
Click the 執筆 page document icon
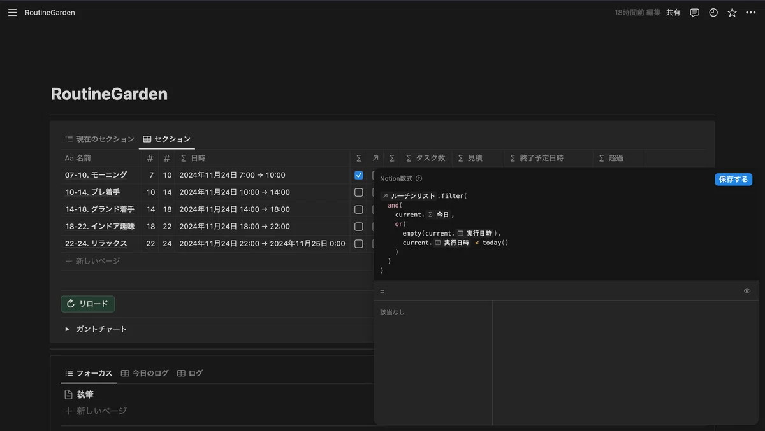69,395
